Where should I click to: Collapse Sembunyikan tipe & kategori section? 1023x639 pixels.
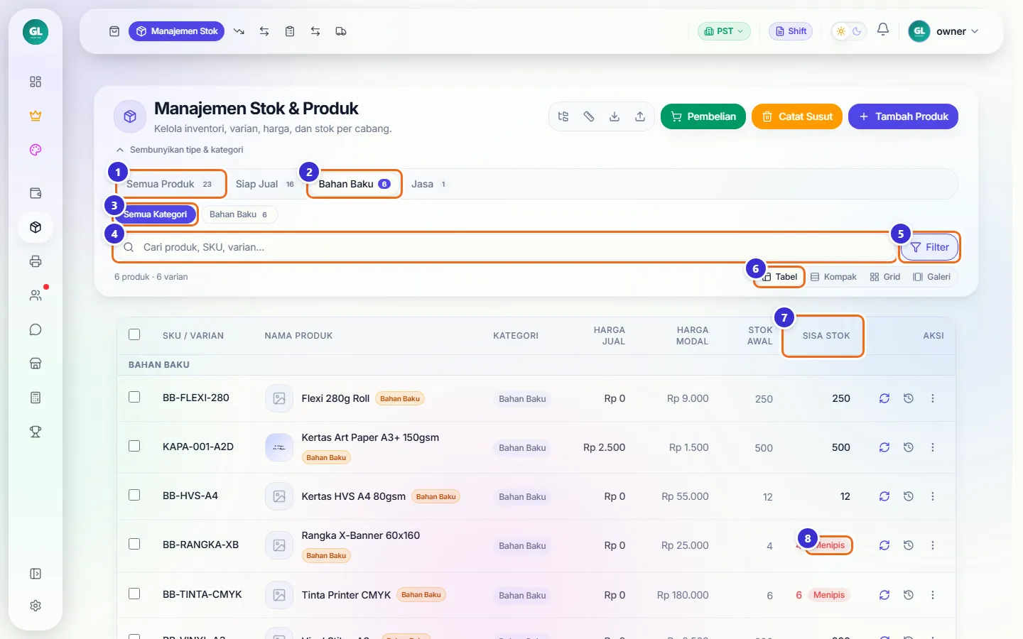[x=179, y=150]
